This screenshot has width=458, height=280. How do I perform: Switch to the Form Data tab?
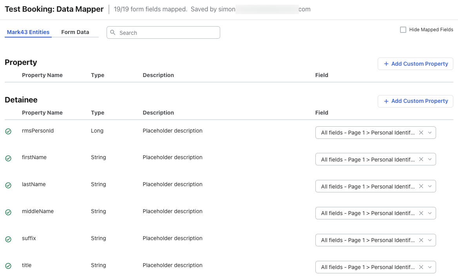click(75, 32)
